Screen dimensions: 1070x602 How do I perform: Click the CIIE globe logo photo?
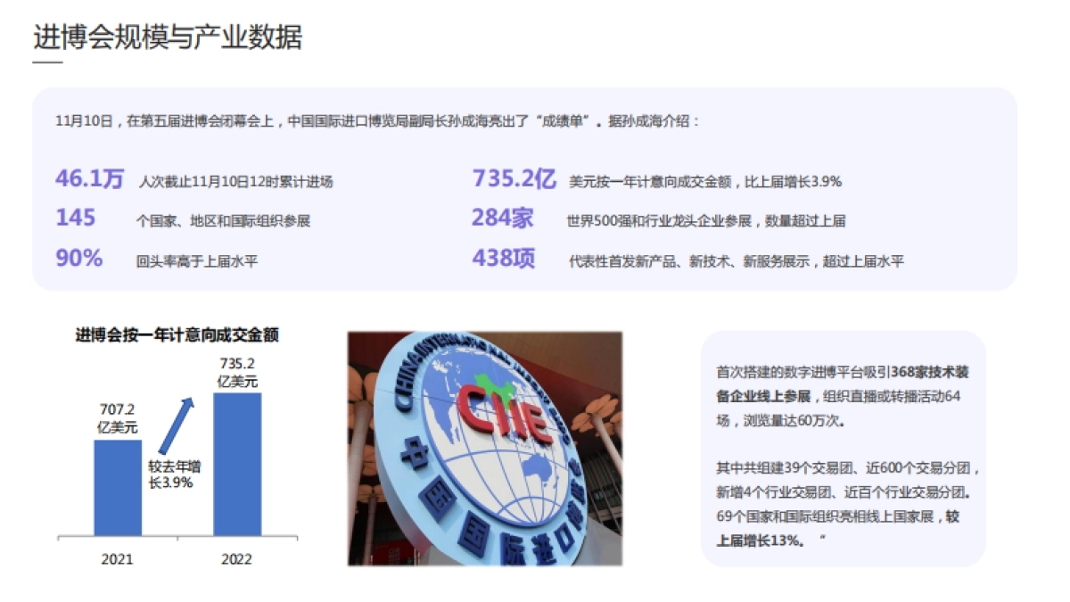coord(486,450)
